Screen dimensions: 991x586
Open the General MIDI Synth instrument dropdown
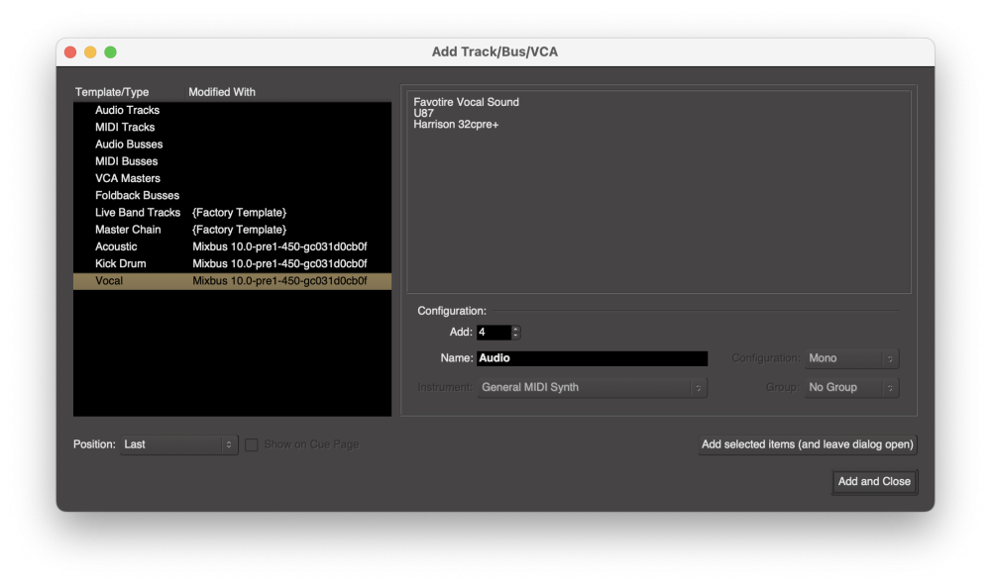coord(592,387)
